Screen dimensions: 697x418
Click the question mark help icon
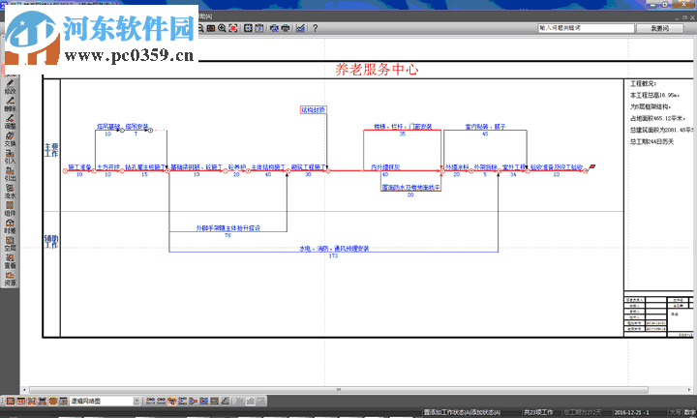pos(316,28)
